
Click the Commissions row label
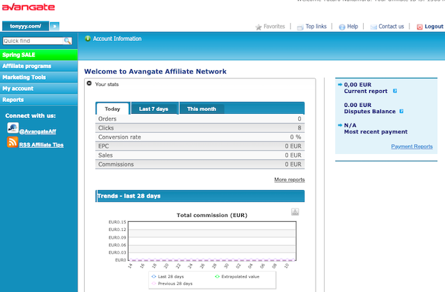tap(116, 164)
